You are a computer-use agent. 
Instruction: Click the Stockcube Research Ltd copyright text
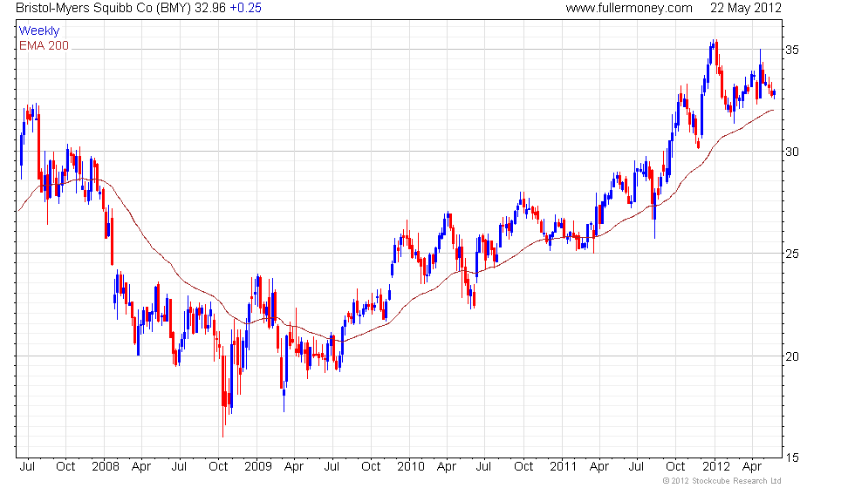[722, 481]
